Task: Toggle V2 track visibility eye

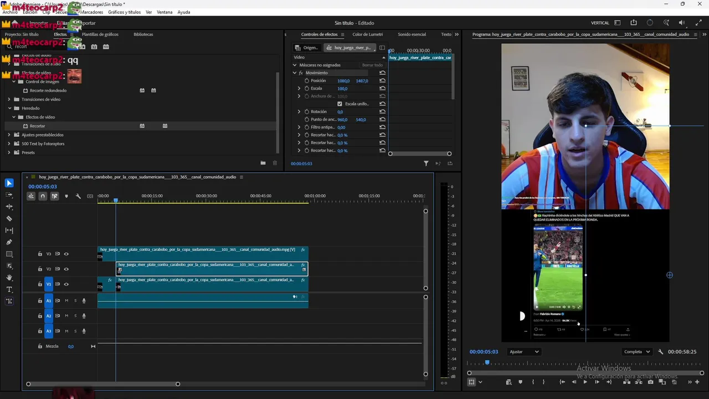Action: tap(66, 269)
